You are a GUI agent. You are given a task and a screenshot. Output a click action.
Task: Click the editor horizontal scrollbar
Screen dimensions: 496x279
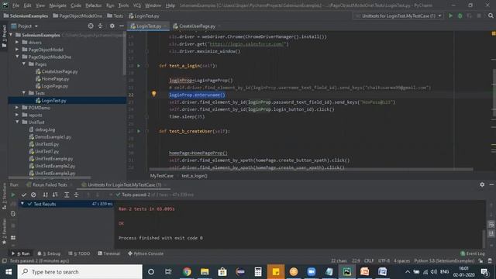(312, 170)
